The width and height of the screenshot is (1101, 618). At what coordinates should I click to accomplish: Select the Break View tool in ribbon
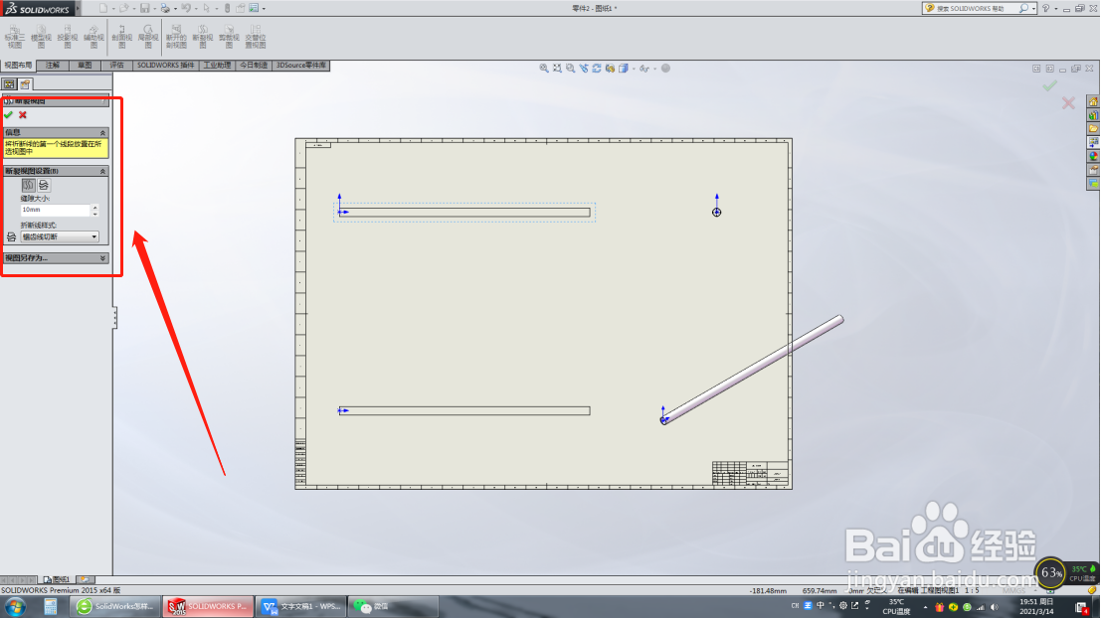coord(203,37)
